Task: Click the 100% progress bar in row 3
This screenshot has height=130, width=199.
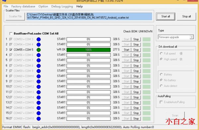Action: coord(89,50)
